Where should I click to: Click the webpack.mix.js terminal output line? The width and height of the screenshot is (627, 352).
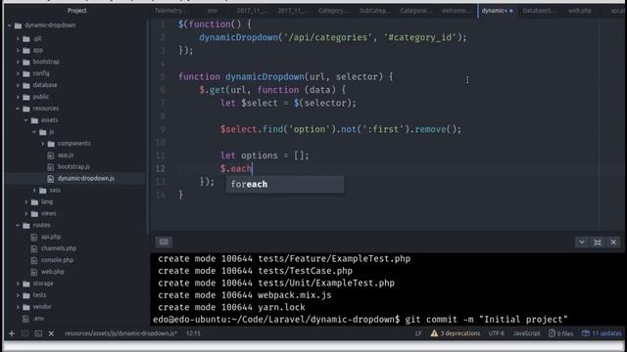point(244,295)
